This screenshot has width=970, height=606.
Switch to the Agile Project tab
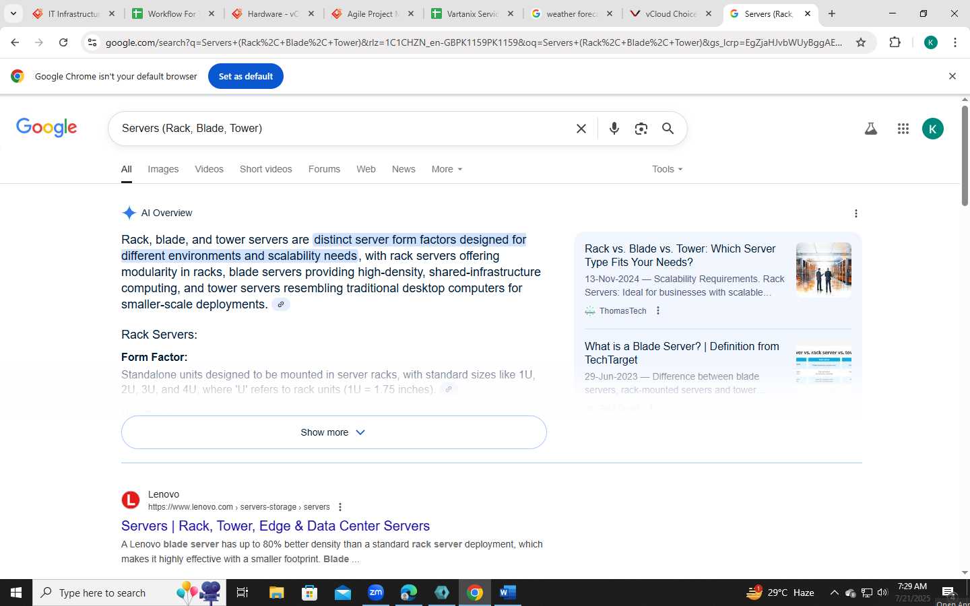point(372,13)
